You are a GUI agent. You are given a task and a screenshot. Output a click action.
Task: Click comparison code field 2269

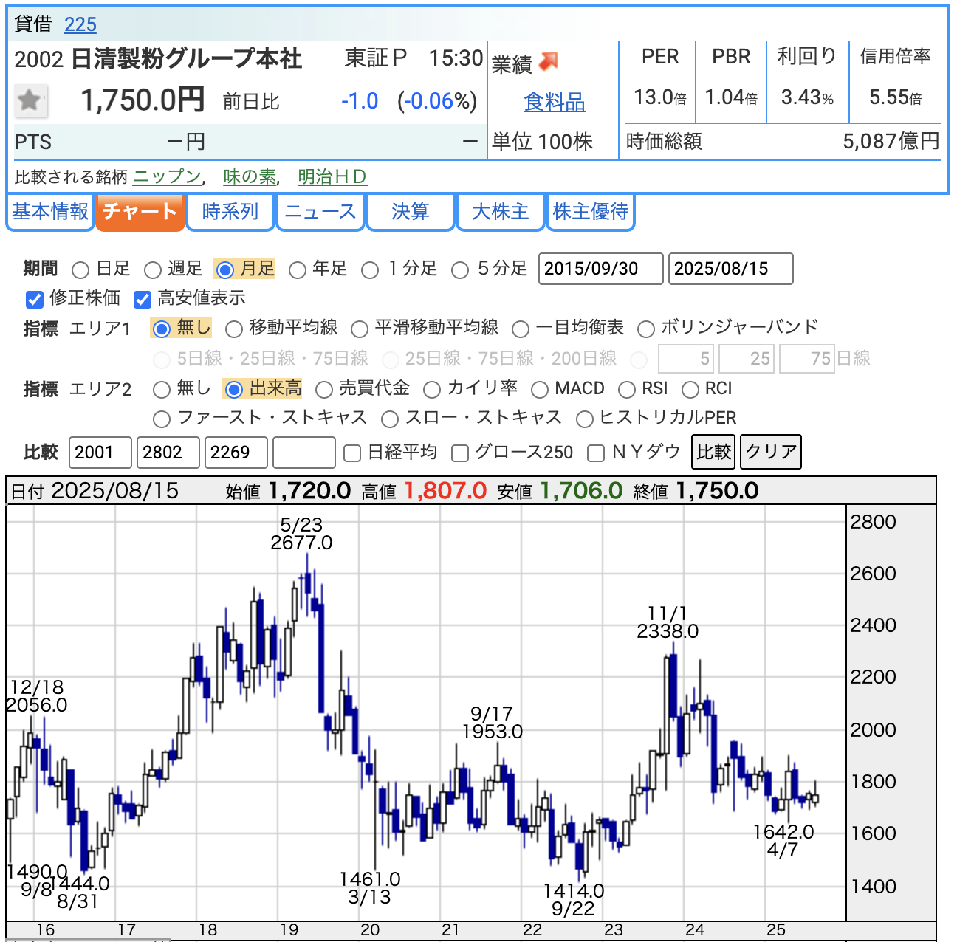click(x=236, y=453)
